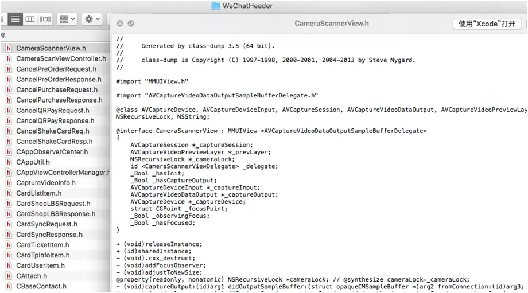Switch Finder to column view

pos(30,19)
